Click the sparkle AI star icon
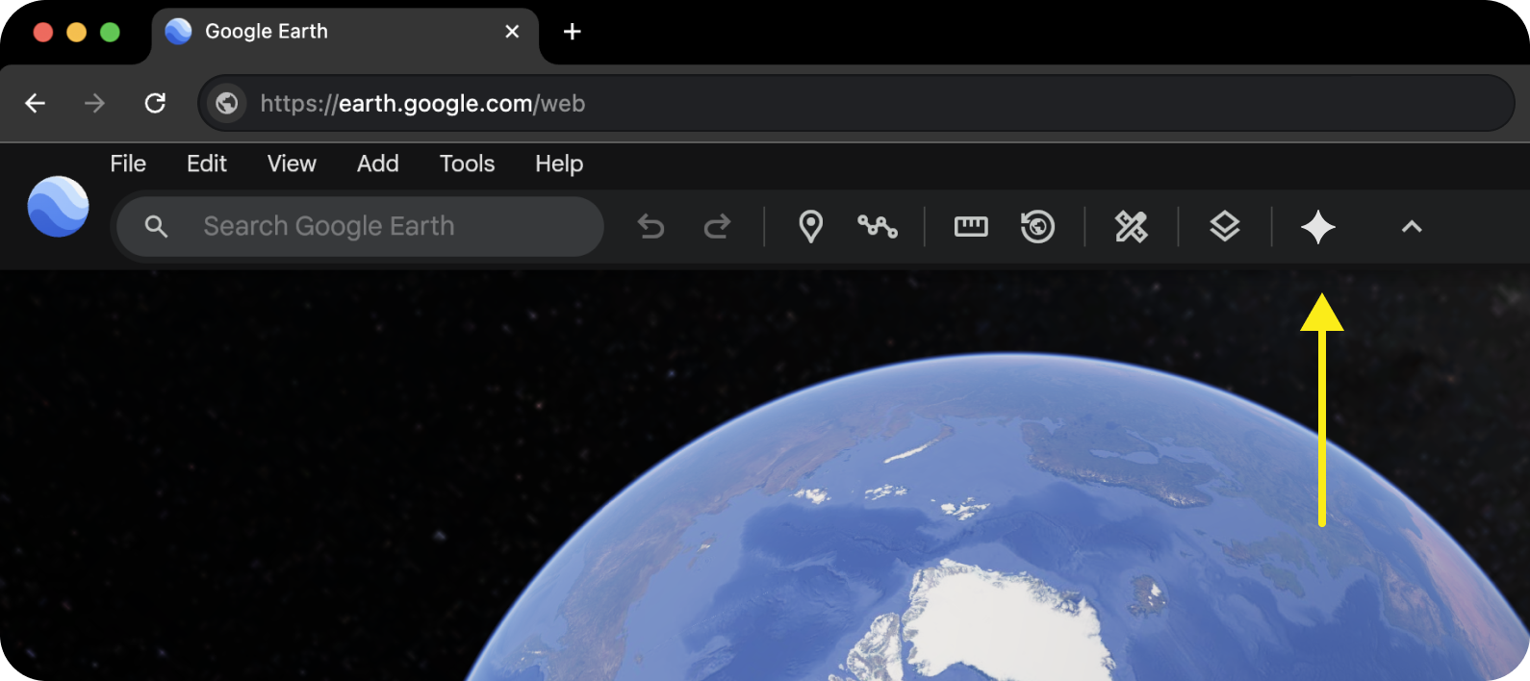 tap(1317, 227)
